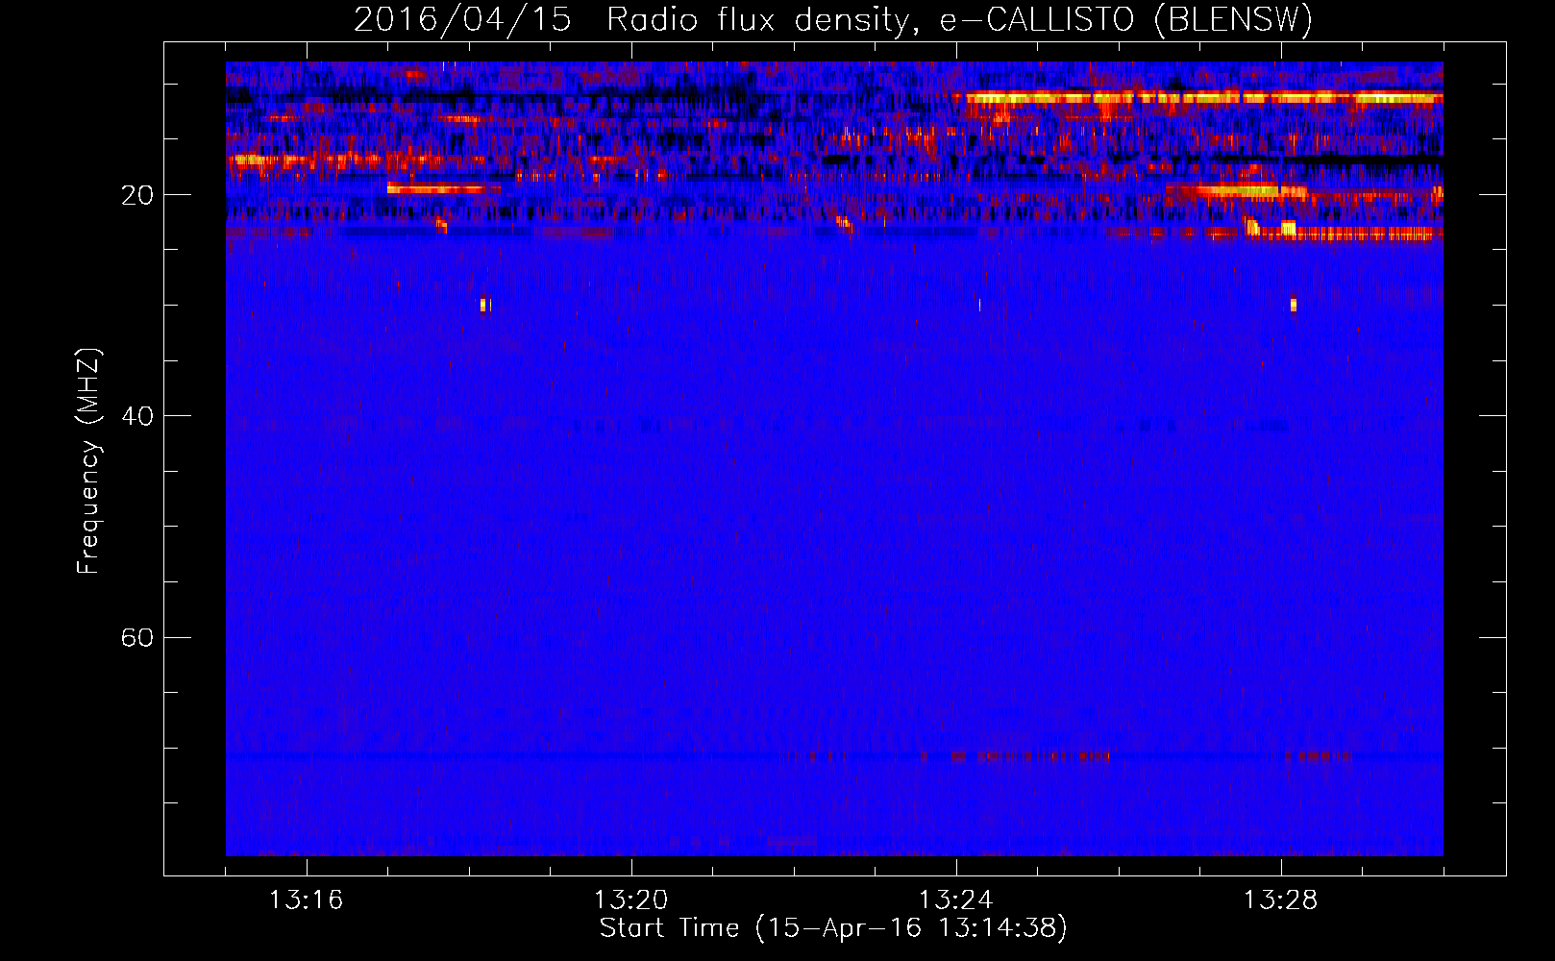
Task: Click the bright yellow emission band at 13:25 near the top
Action: click(1203, 97)
